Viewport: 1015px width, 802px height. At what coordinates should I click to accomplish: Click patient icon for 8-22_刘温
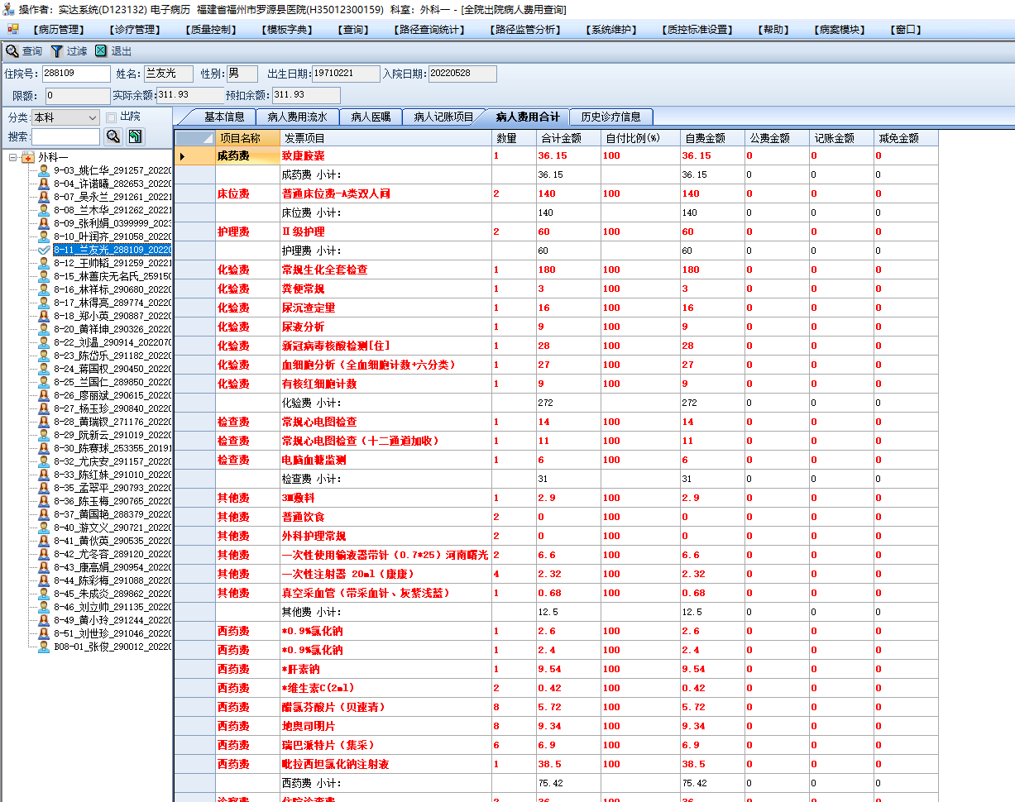pyautogui.click(x=44, y=342)
